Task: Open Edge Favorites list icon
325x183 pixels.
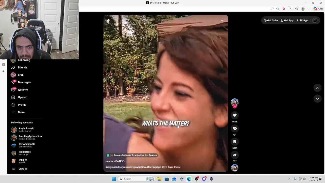Action: pyautogui.click(x=297, y=9)
